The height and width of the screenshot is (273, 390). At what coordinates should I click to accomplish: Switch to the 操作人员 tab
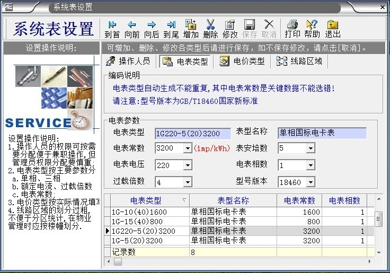pos(128,61)
